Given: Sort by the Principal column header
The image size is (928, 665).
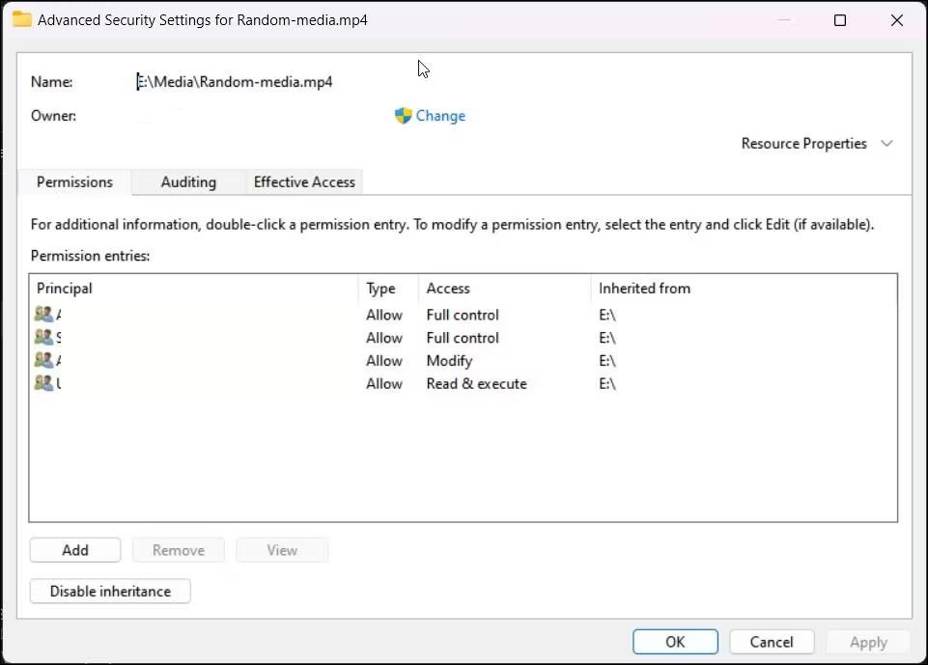Looking at the screenshot, I should pyautogui.click(x=193, y=288).
